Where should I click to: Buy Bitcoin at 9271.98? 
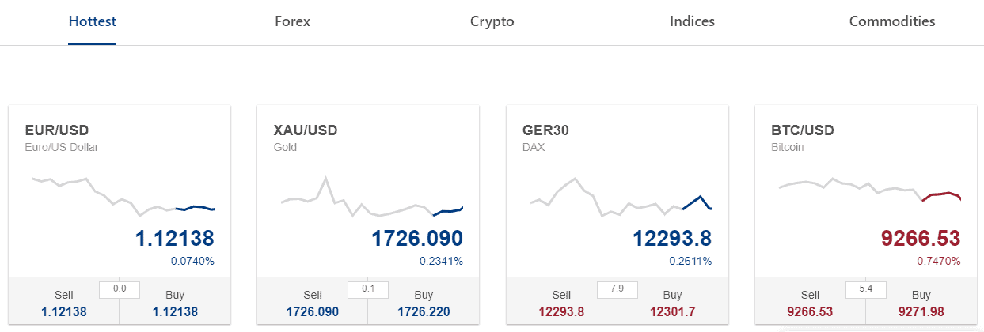921,304
